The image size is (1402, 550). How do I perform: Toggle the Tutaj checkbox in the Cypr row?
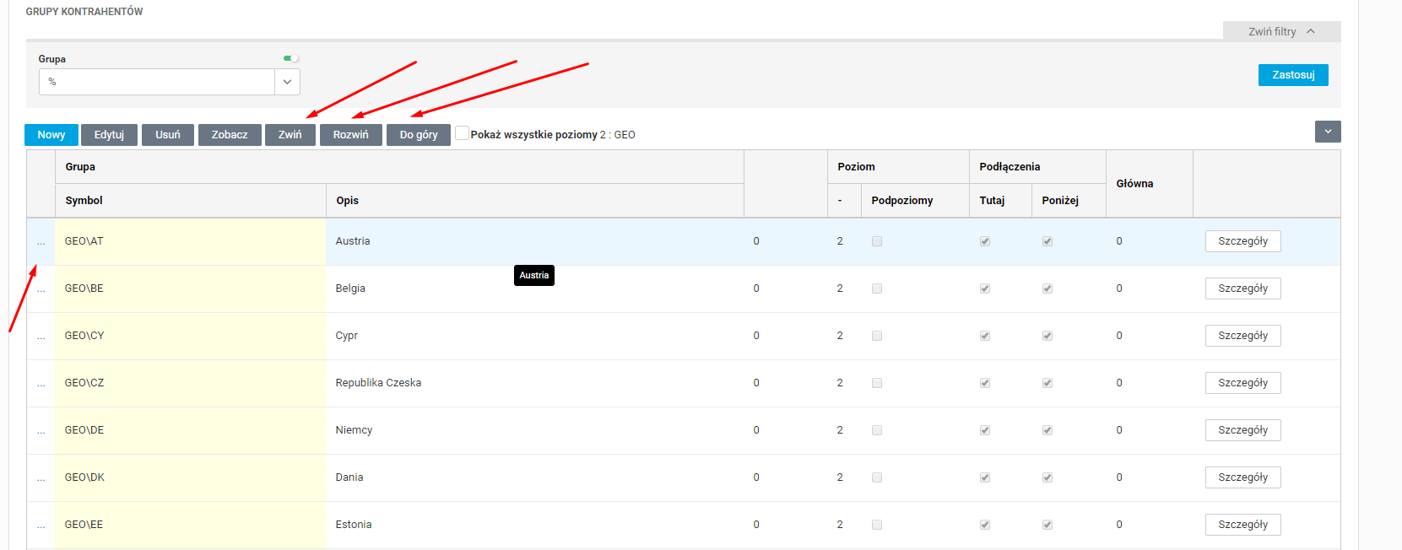(x=985, y=336)
